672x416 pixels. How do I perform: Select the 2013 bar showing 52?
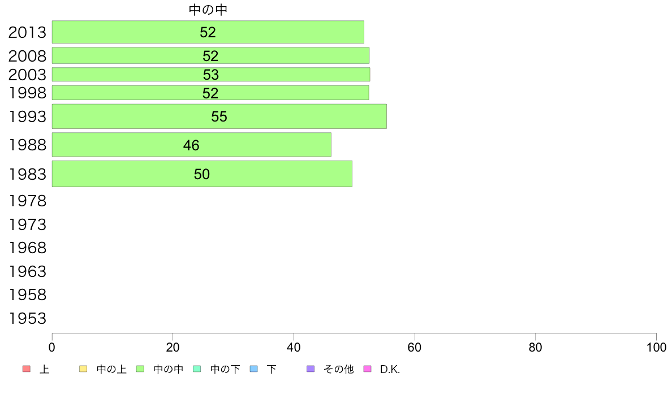coord(208,32)
